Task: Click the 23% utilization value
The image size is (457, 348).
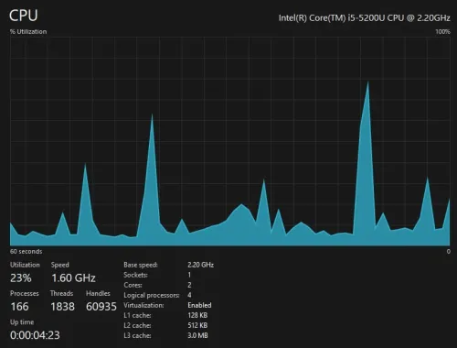Action: click(x=21, y=277)
